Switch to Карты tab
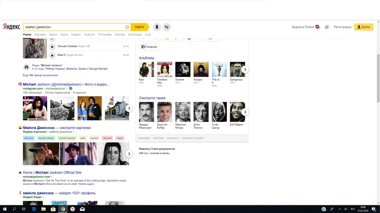 tap(64, 35)
